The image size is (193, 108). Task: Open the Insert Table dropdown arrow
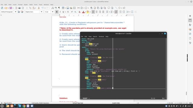(65, 8)
